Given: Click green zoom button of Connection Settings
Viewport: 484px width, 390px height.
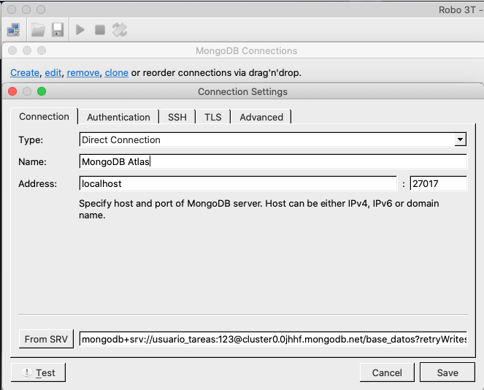Looking at the screenshot, I should [42, 91].
